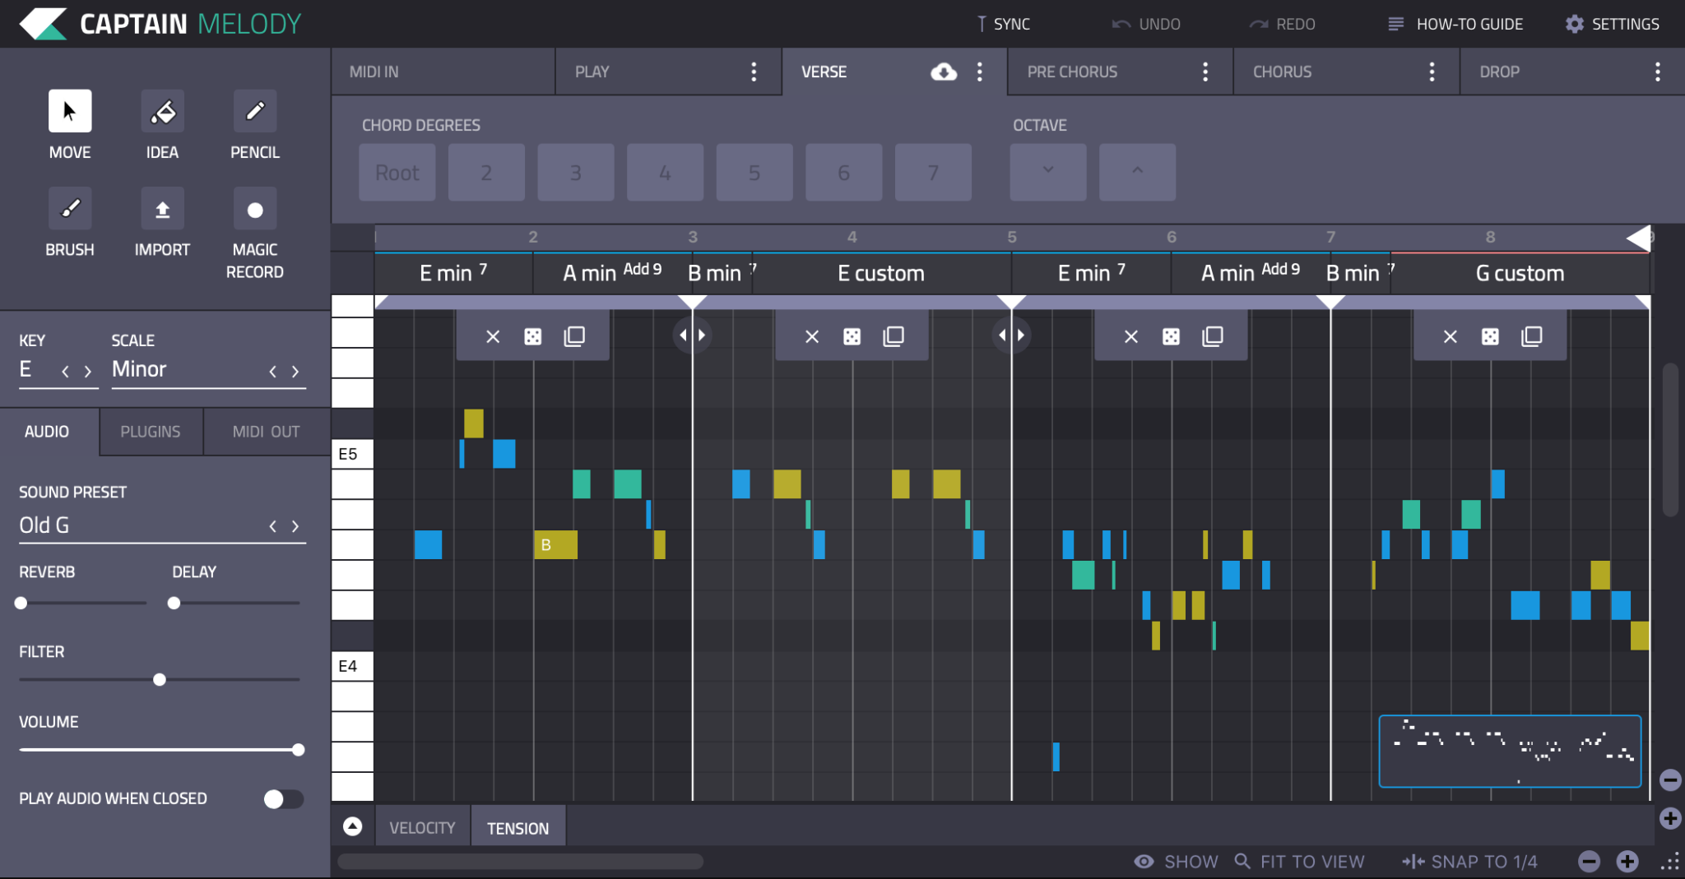Select the Move tool
Viewport: 1685px width, 879px height.
click(x=70, y=111)
